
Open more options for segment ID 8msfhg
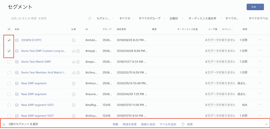(259, 104)
